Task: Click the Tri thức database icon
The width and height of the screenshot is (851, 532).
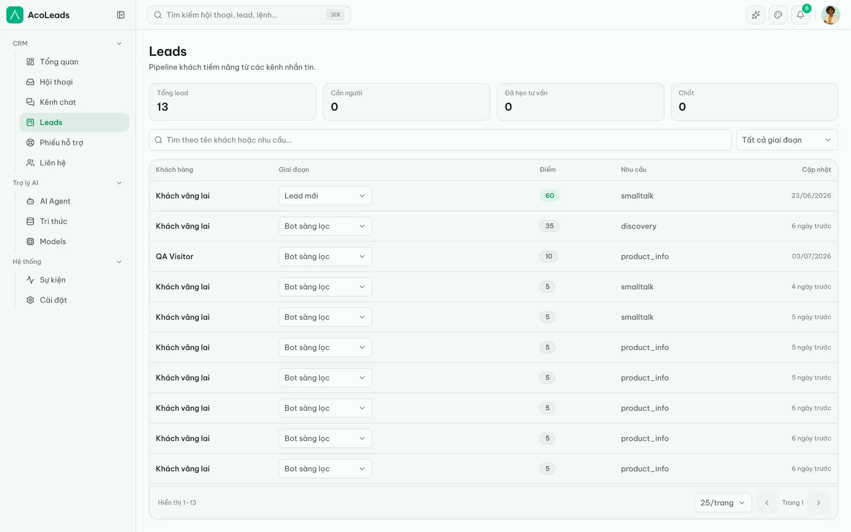Action: (30, 221)
